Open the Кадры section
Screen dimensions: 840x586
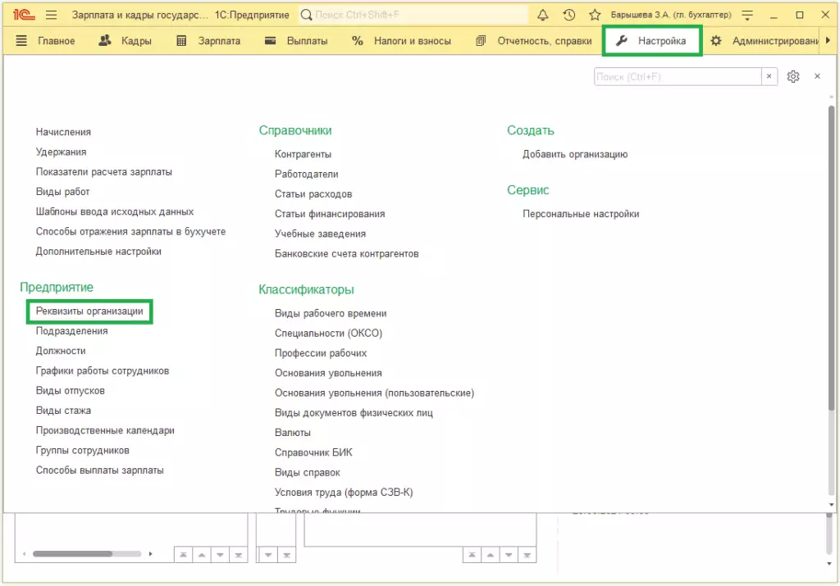click(x=126, y=41)
